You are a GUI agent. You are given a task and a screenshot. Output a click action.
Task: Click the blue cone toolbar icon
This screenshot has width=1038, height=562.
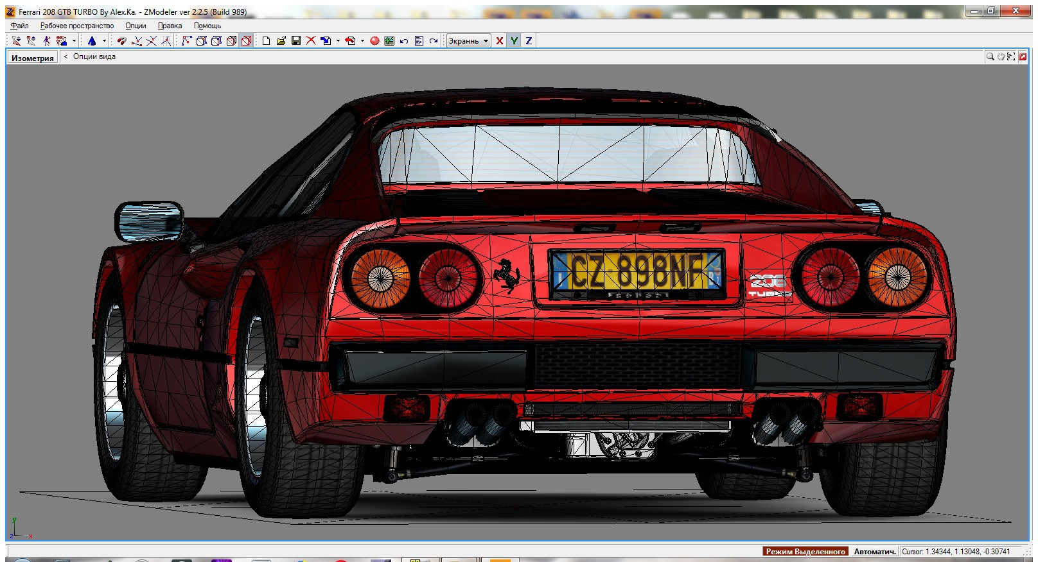tap(92, 40)
